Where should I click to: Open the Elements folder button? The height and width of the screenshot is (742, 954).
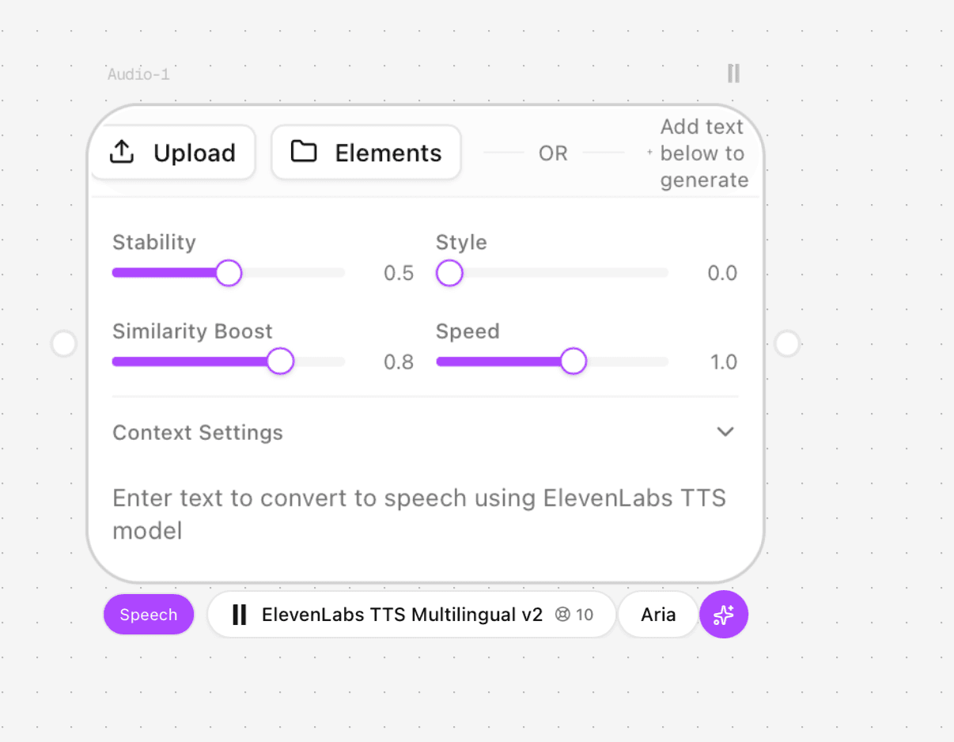pos(366,152)
